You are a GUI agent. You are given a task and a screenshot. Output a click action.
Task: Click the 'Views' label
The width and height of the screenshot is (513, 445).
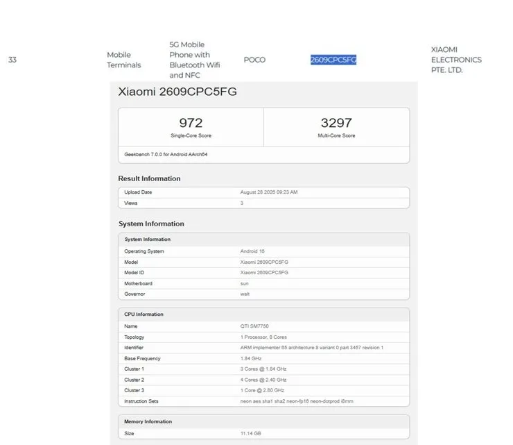pyautogui.click(x=130, y=203)
